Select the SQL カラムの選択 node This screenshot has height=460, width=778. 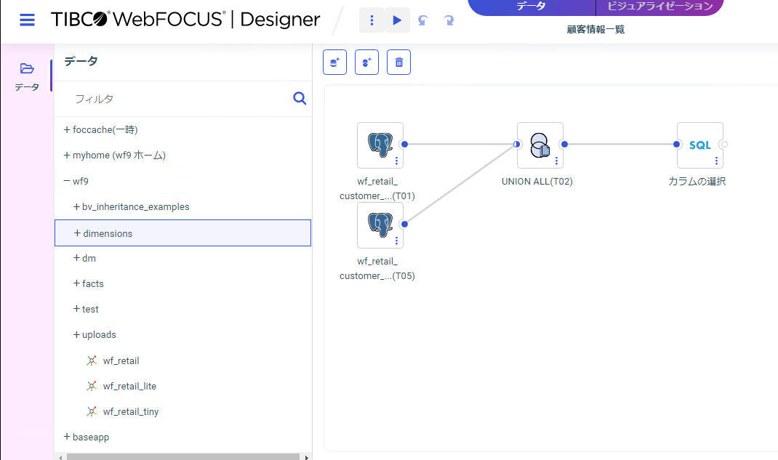point(699,145)
